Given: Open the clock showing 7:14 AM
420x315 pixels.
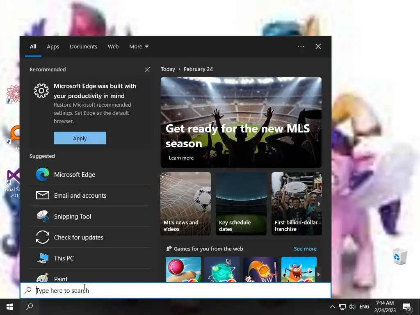Looking at the screenshot, I should [385, 307].
